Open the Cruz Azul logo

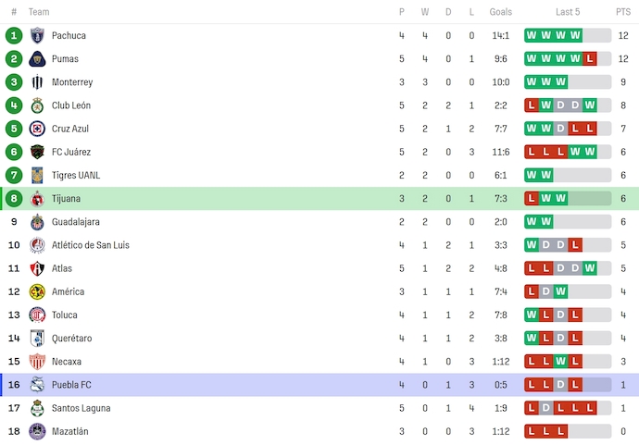coord(37,129)
